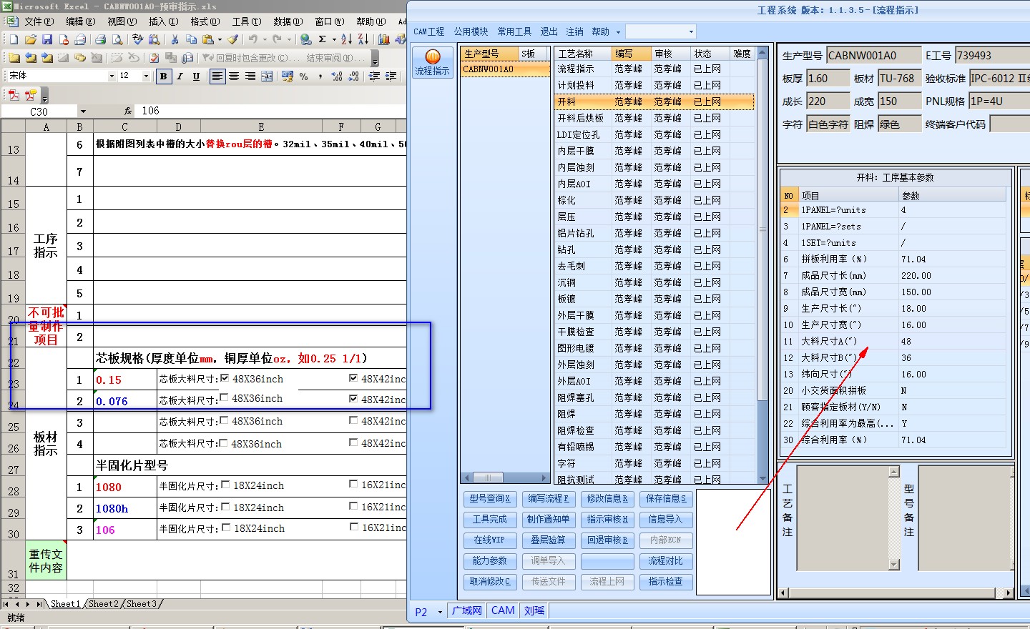Apply percent style
1030x629 pixels.
(304, 76)
